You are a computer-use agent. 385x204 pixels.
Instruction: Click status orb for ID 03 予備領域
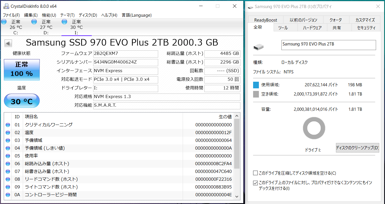pos(8,140)
